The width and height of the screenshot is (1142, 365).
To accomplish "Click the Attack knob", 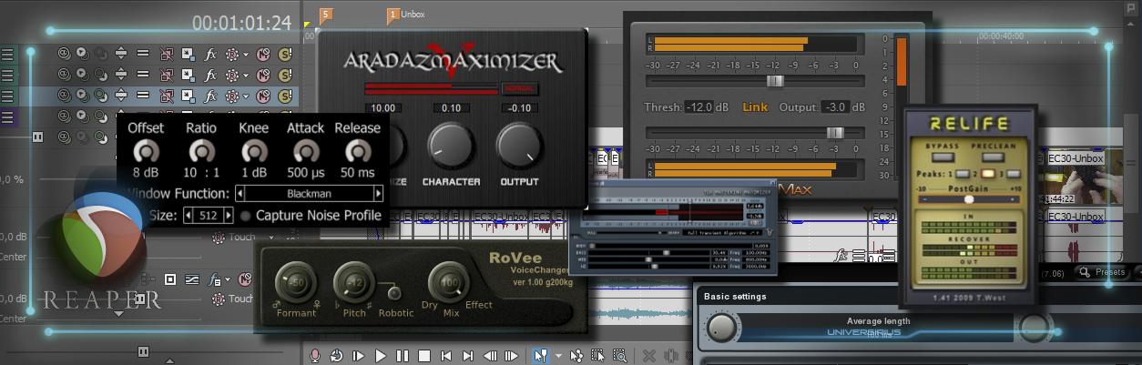I will pos(306,151).
